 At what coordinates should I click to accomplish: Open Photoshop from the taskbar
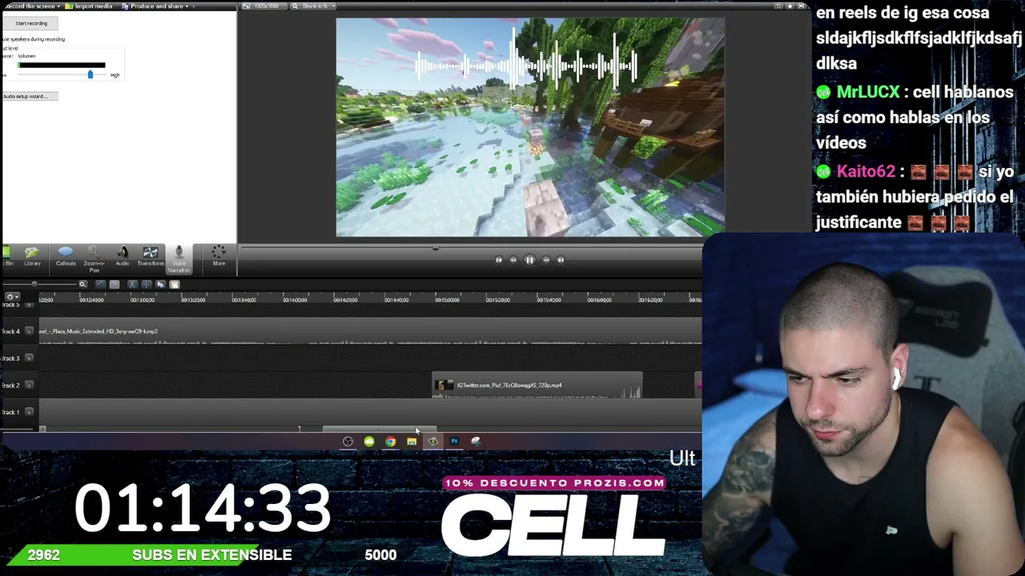pos(454,441)
